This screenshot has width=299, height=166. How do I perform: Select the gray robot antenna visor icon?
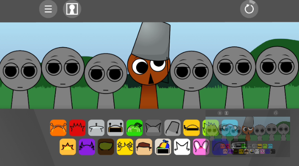(x=115, y=128)
